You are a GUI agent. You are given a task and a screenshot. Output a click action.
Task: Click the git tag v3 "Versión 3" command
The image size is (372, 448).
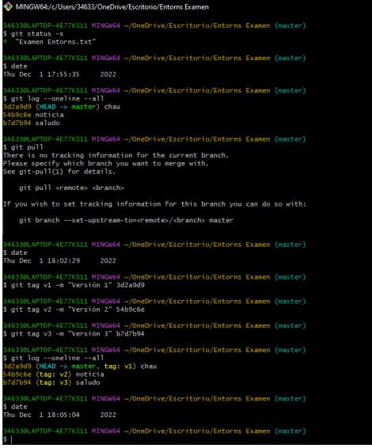(74, 334)
